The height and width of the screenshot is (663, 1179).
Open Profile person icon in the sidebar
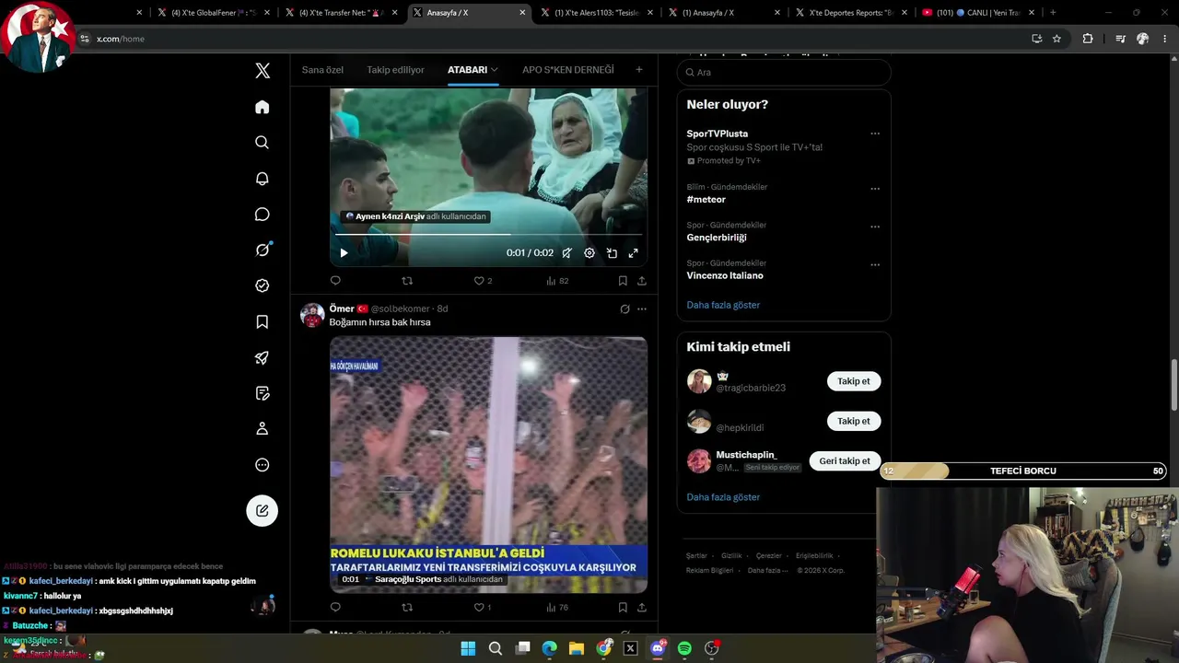[x=263, y=429]
